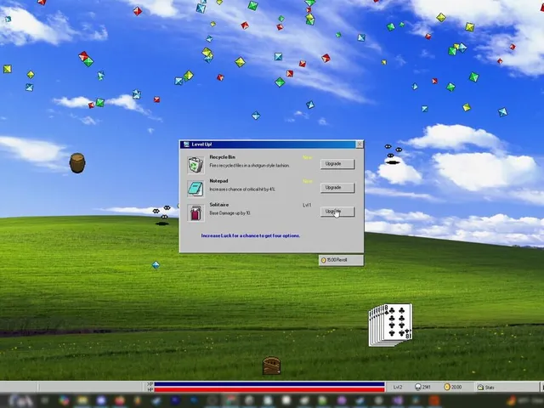The height and width of the screenshot is (408, 544).
Task: Click the skull kill counter icon
Action: pos(417,387)
